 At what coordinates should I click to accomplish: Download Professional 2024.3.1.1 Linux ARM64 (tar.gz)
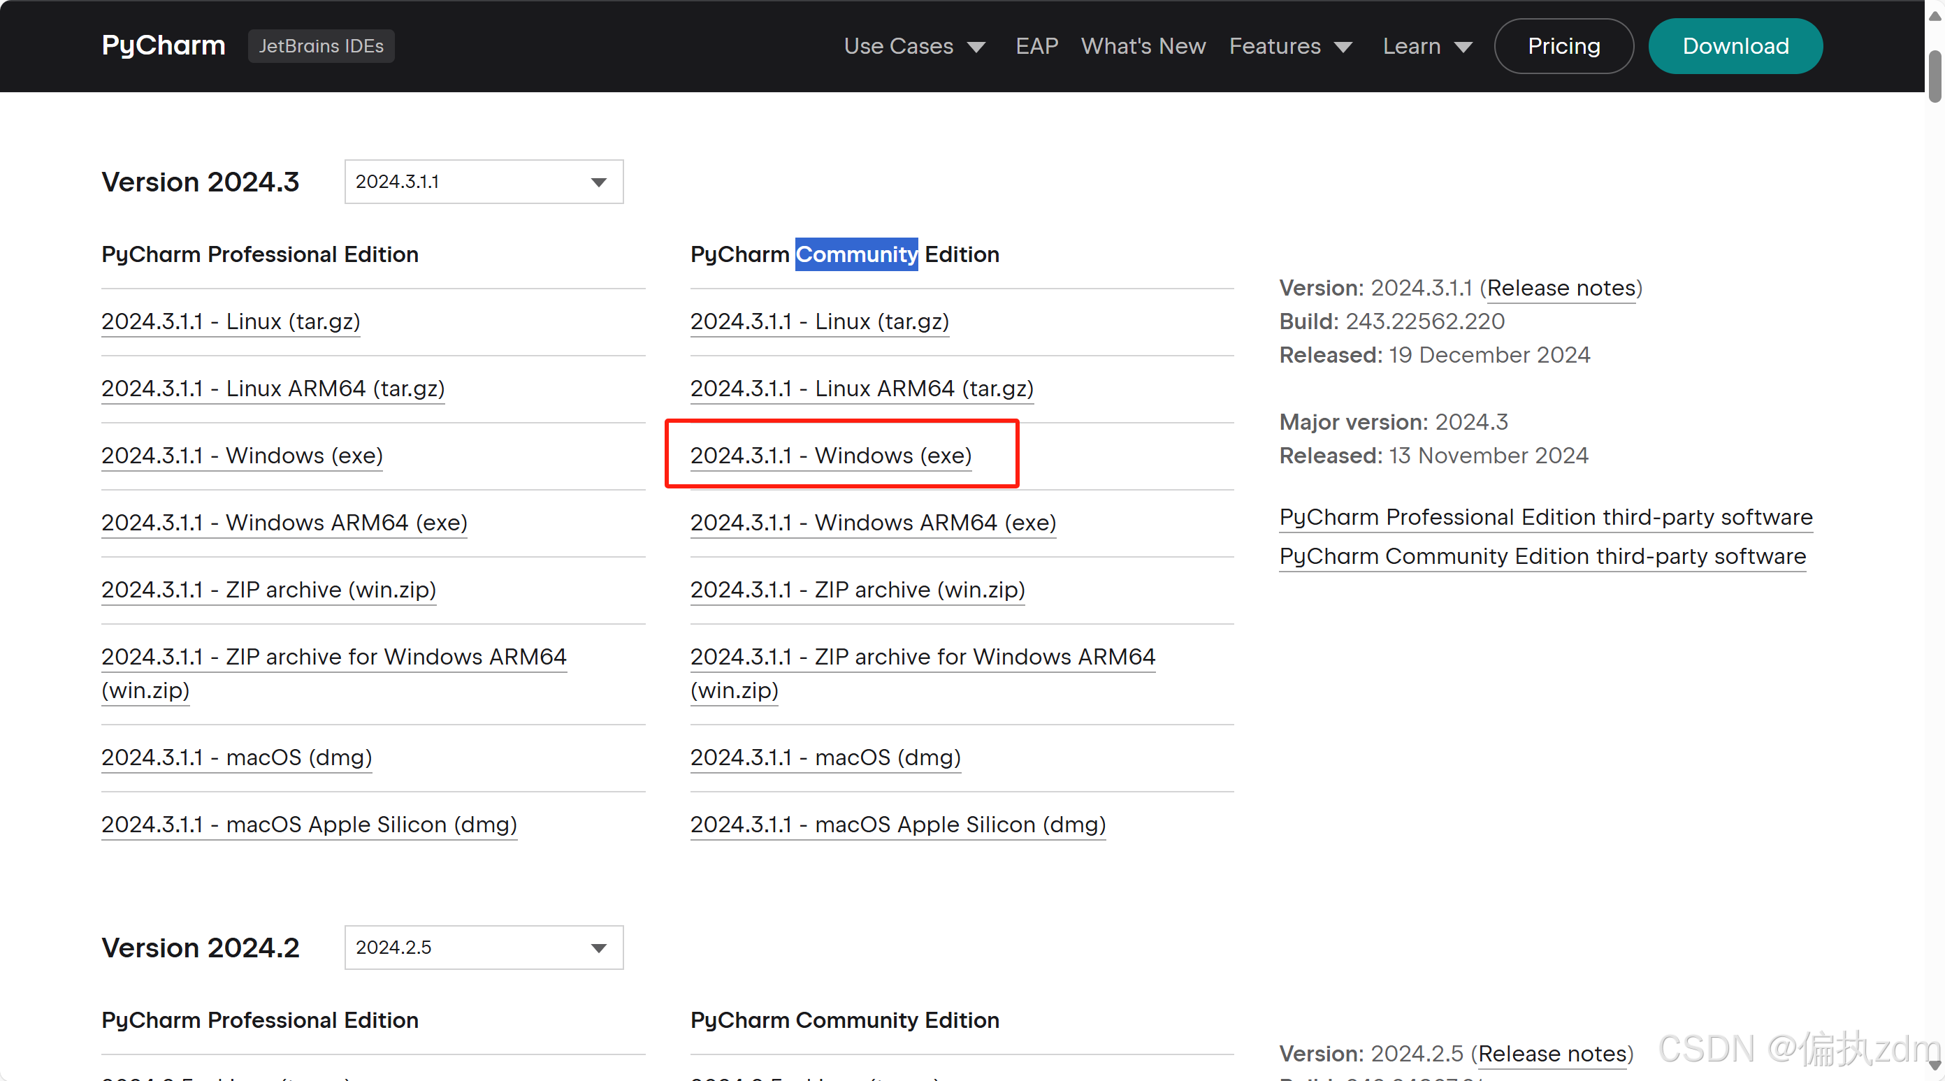click(x=273, y=388)
